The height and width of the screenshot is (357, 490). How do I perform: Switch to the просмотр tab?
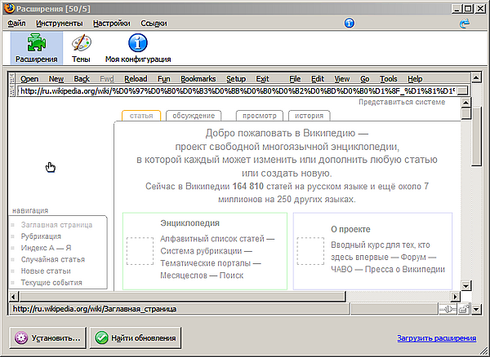[x=260, y=116]
